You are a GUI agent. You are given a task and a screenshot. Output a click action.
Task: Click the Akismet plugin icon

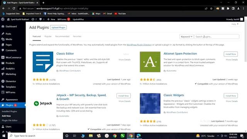click(150, 62)
